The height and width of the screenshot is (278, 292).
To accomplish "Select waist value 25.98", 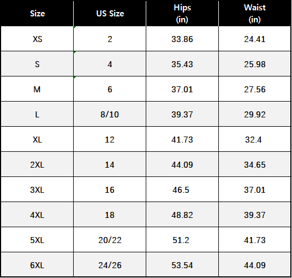I will coord(254,64).
